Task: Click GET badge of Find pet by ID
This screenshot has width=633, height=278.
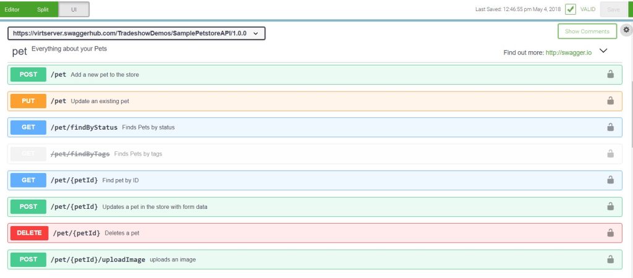Action: pos(28,180)
